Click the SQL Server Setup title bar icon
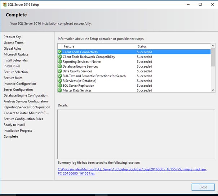Image resolution: width=218 pixels, height=196 pixels. (x=4, y=5)
